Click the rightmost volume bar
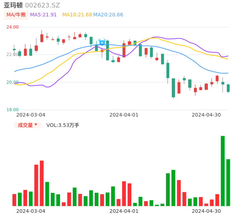The image size is (245, 216). coord(228,182)
